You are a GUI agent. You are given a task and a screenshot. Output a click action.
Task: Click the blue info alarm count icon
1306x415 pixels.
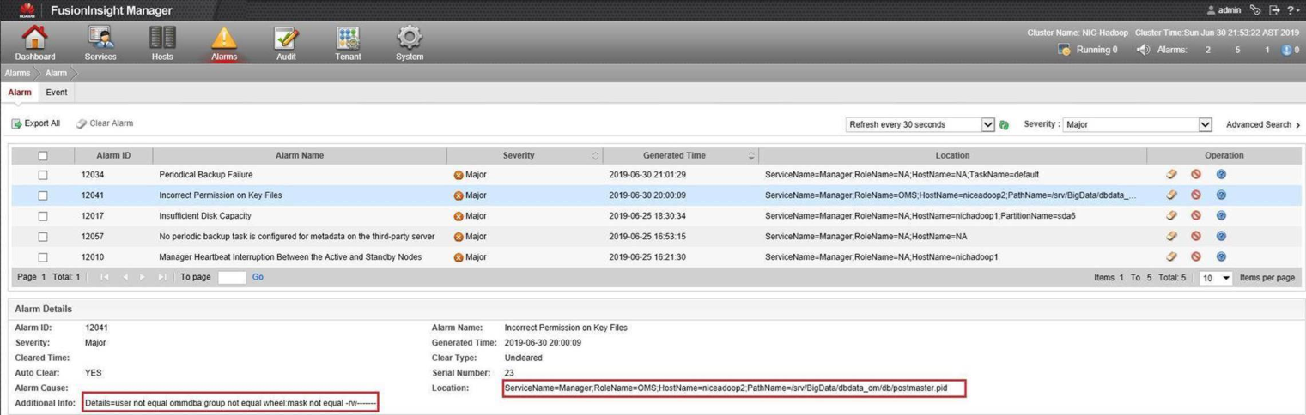[1287, 50]
